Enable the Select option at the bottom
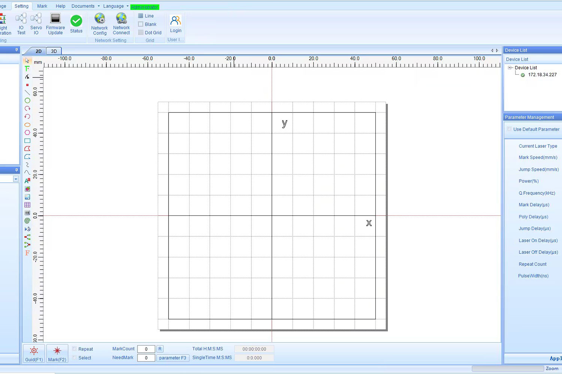 coord(75,358)
